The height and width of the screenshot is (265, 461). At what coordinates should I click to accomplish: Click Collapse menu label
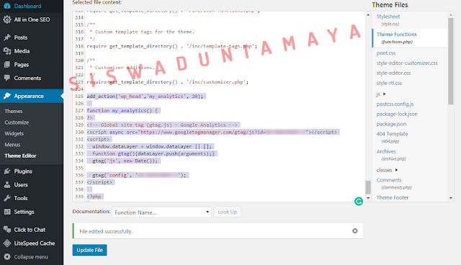click(x=31, y=257)
